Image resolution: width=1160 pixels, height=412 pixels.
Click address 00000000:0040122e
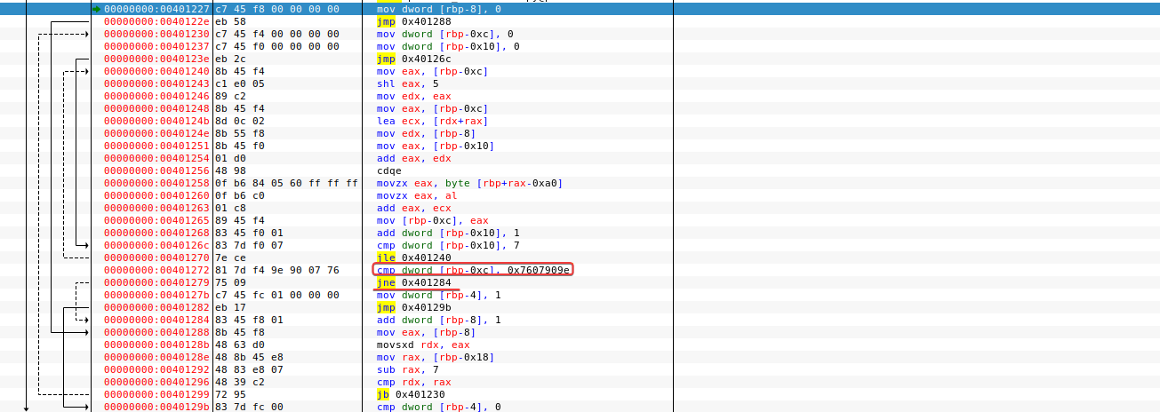[x=157, y=21]
